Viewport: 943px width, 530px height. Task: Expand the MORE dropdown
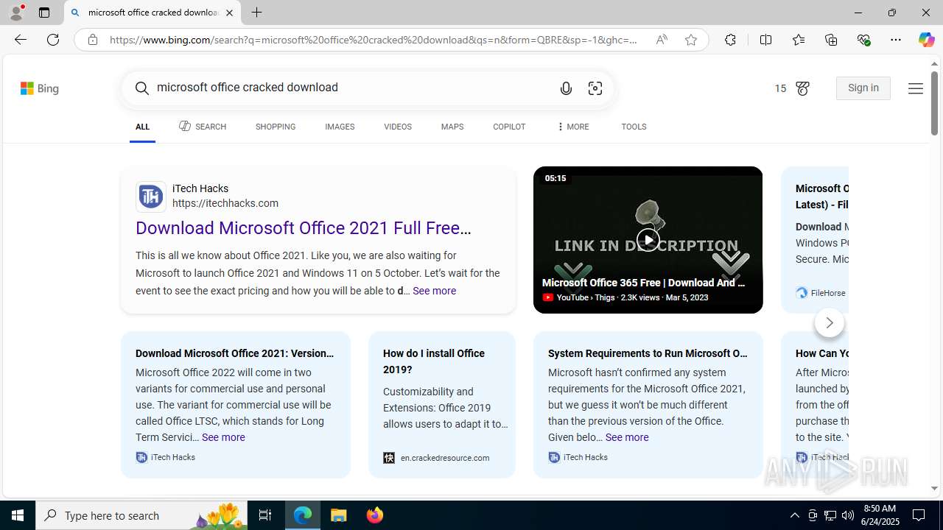(x=572, y=127)
